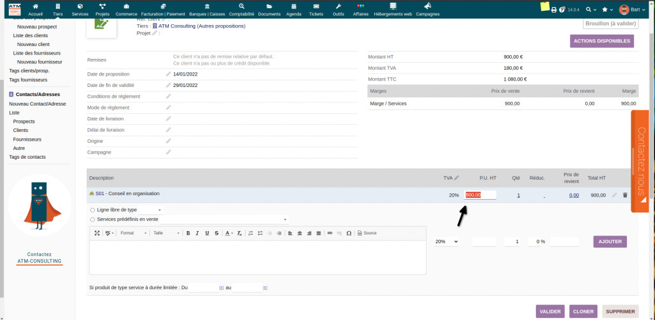655x320 pixels.
Task: Open the Comptabilité menu
Action: pos(241,10)
